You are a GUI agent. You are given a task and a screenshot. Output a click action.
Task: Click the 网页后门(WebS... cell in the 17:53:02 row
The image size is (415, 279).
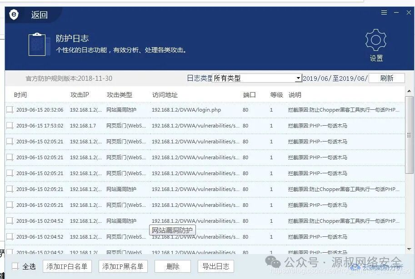point(126,126)
